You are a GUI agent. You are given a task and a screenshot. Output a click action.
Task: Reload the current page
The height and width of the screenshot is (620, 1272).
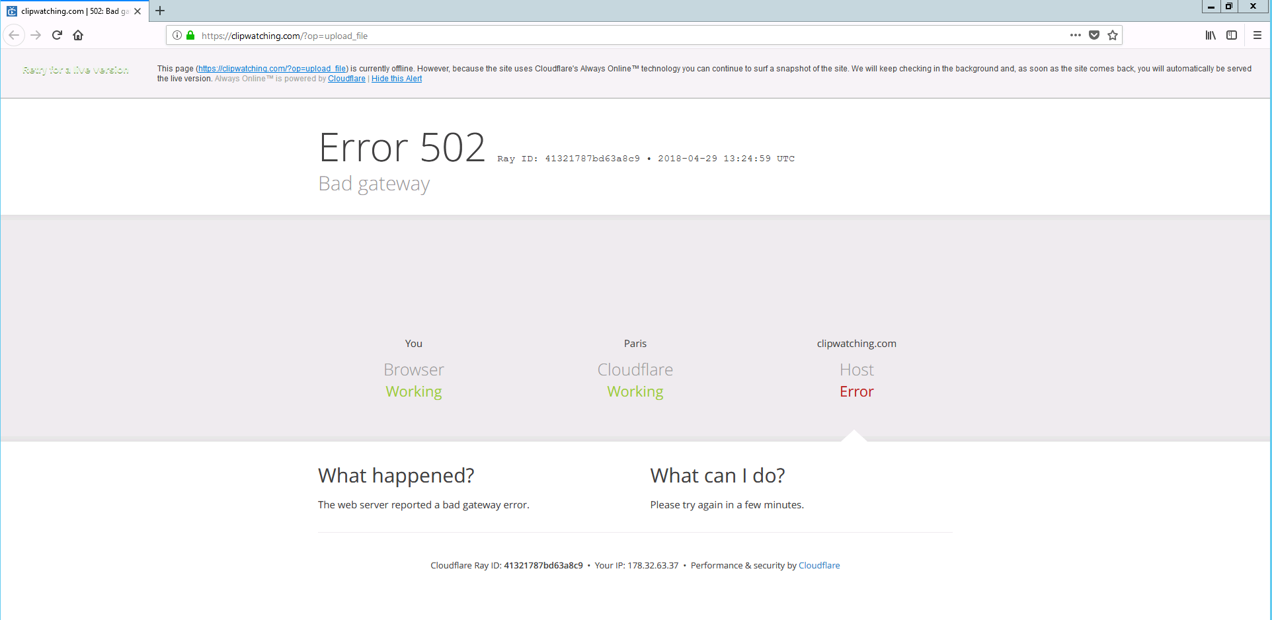tap(57, 35)
